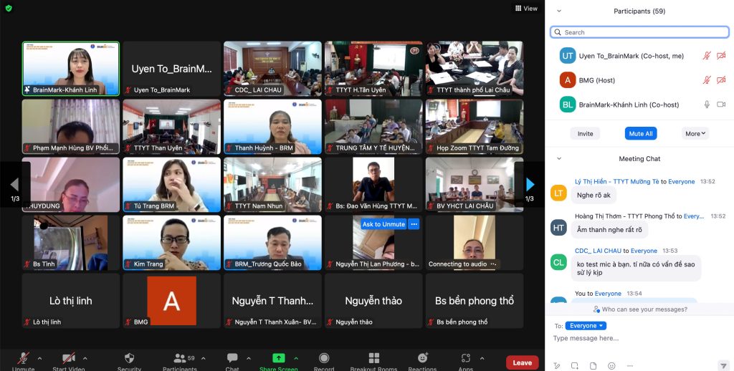Viewport: 734px width, 371px height.
Task: Toggle BrainMark-Khánh Linh camera in participant list
Action: (721, 105)
